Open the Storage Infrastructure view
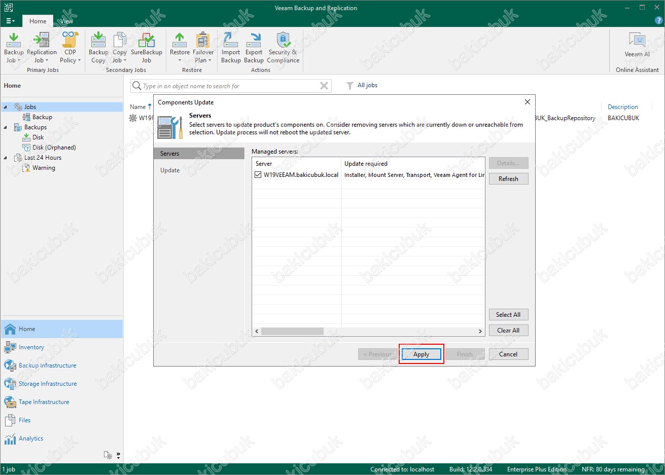665x475 pixels. [x=48, y=384]
